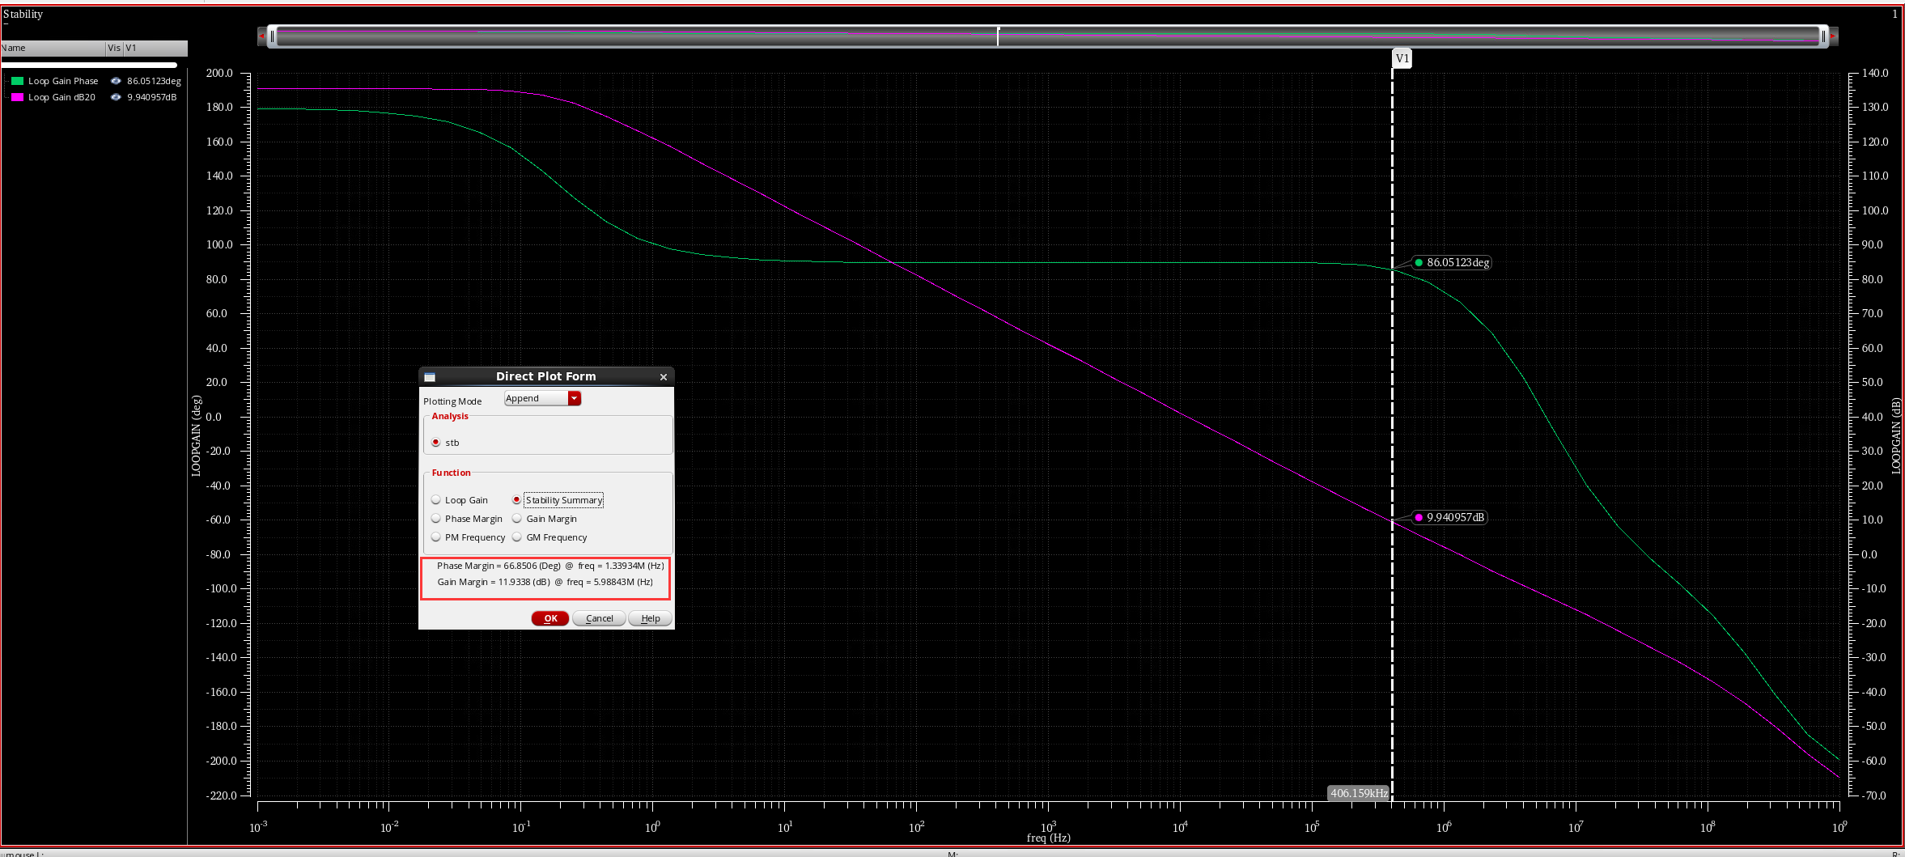Toggle visibility of Loop Gain dB20 trace
Screen dimensions: 1905x857
coord(116,97)
